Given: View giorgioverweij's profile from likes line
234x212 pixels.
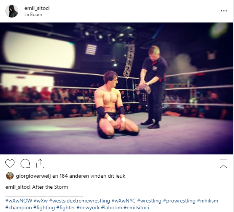Looking at the screenshot, I should pos(34,176).
